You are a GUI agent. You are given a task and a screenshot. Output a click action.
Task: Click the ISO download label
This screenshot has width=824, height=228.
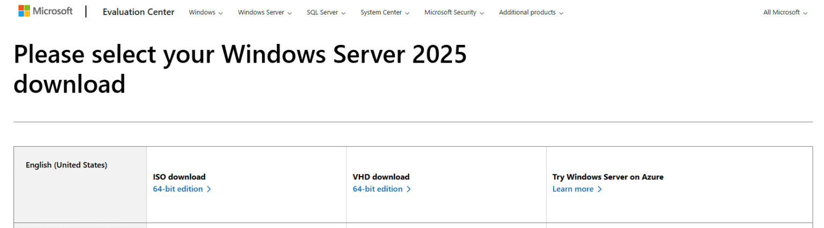click(179, 177)
